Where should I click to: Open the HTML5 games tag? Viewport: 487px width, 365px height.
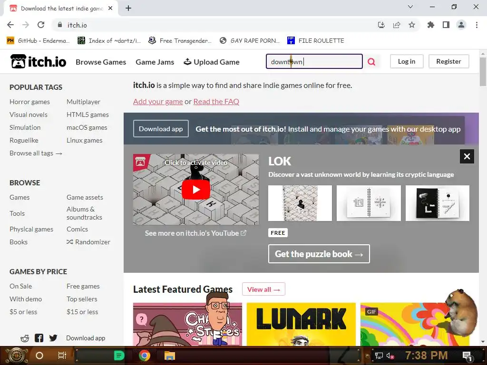click(x=88, y=115)
